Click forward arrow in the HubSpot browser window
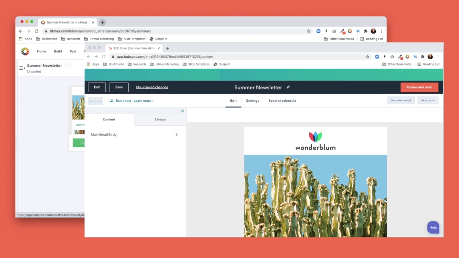This screenshot has height=258, width=459. tap(96, 57)
